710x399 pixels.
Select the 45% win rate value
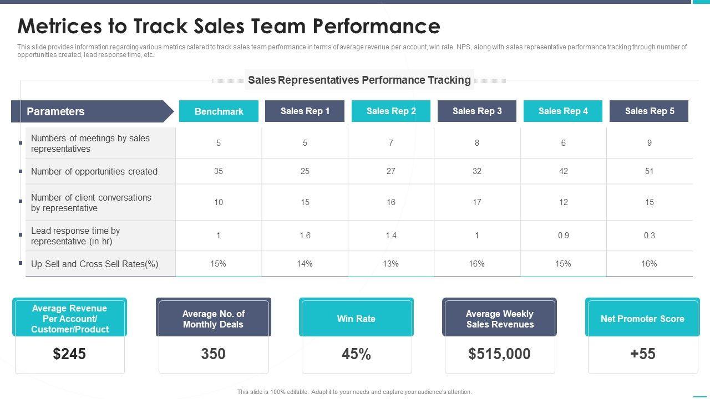(356, 354)
